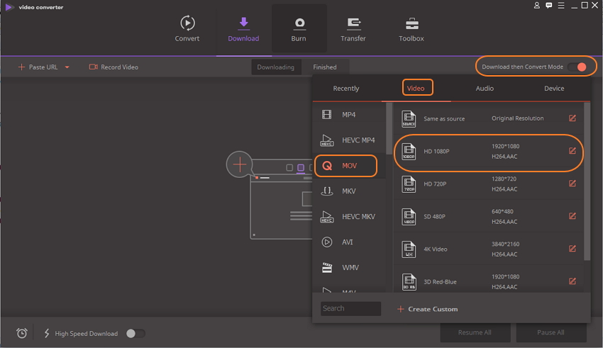
Task: Enable the High Speed Download switch
Action: (x=135, y=333)
